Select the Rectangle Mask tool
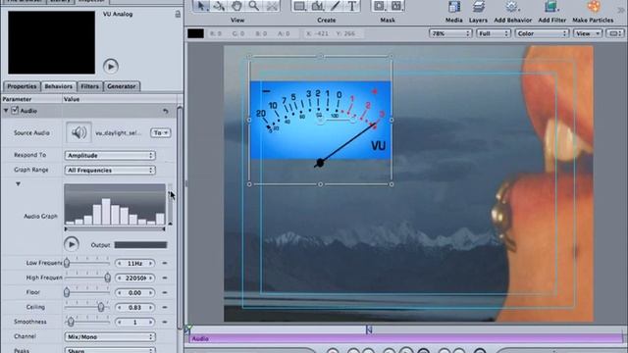Image resolution: width=628 pixels, height=353 pixels. [x=379, y=6]
